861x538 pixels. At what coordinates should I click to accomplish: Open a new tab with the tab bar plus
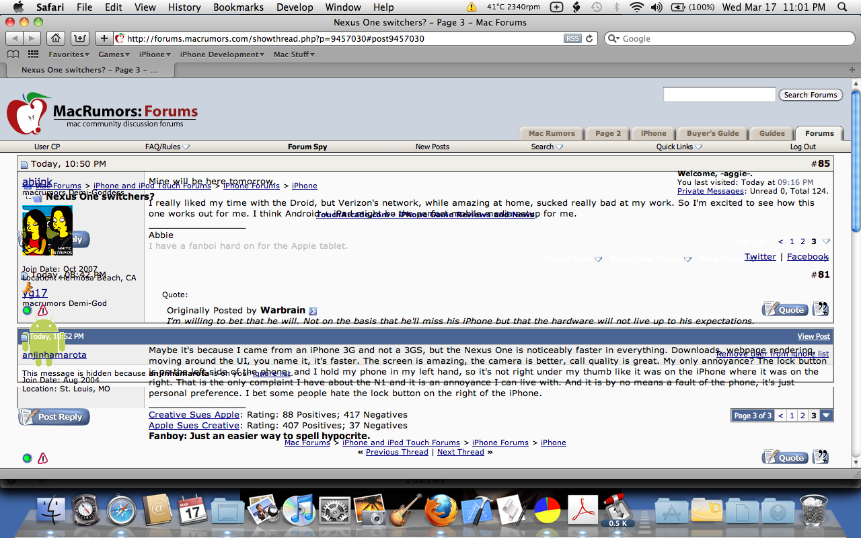852,69
